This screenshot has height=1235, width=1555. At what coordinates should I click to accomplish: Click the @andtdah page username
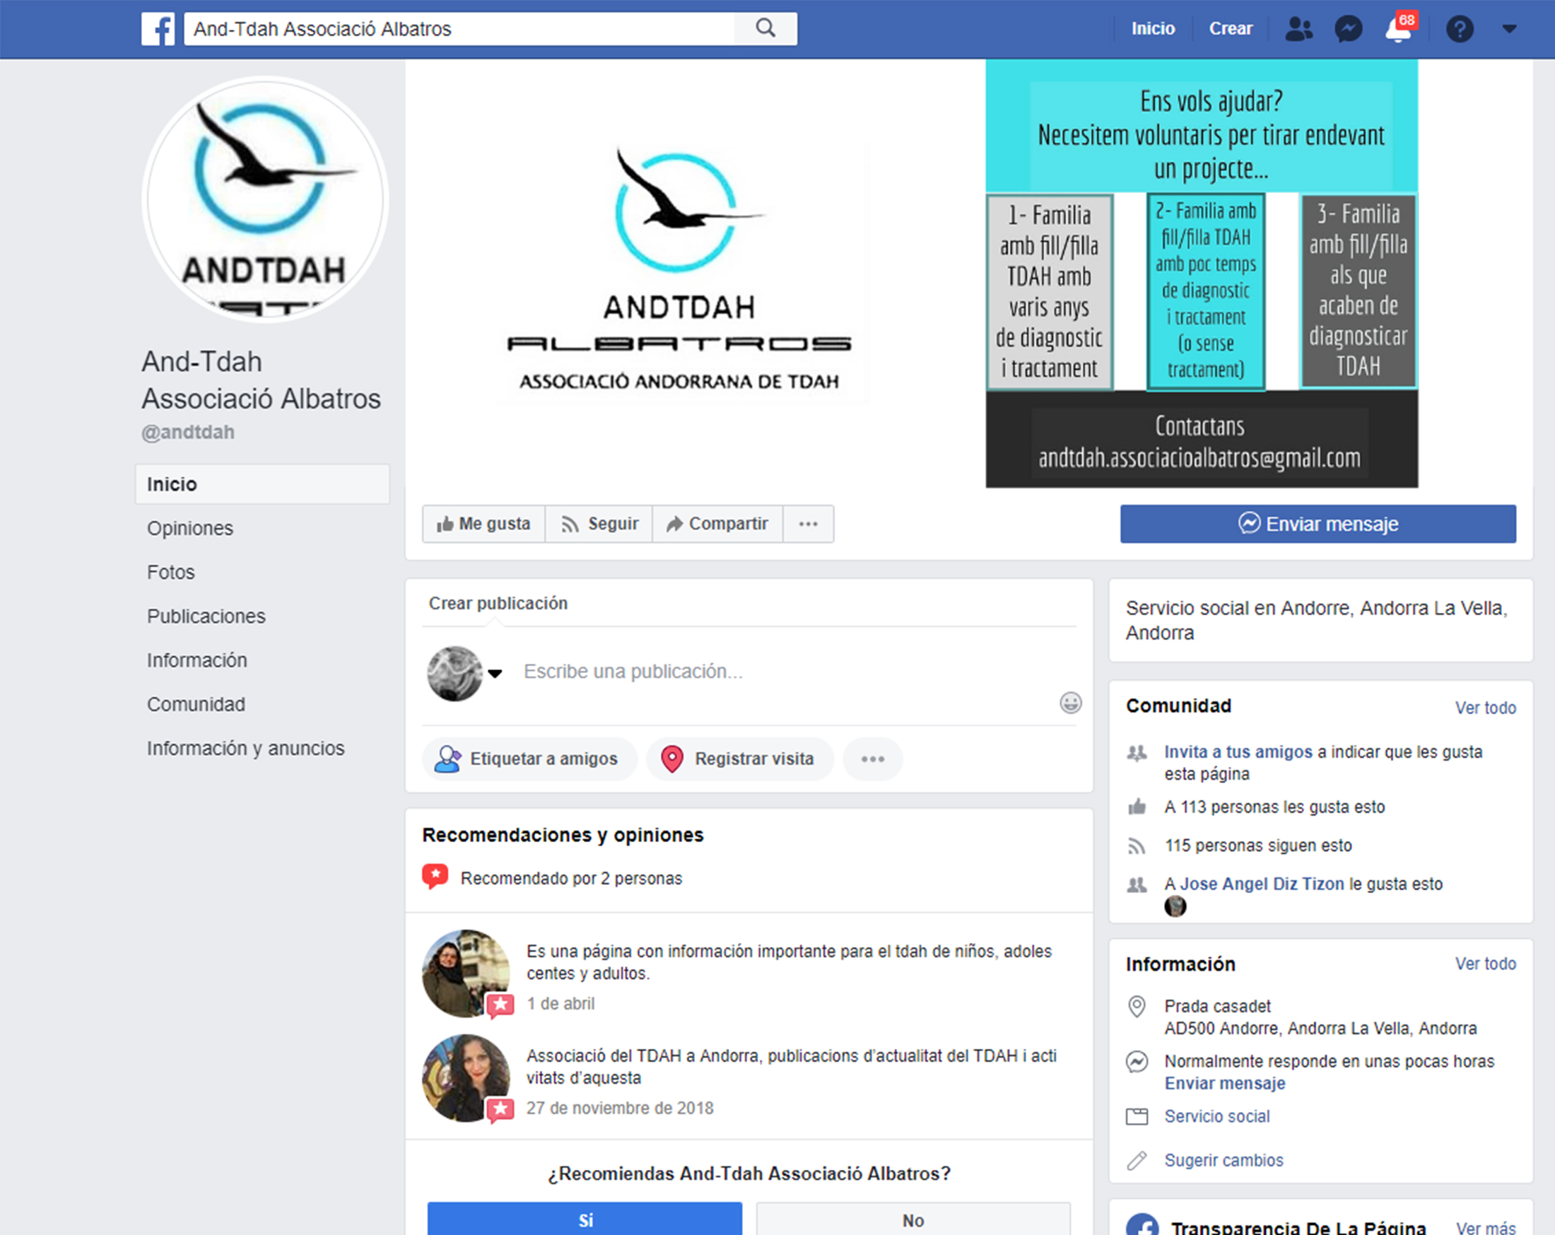187,432
